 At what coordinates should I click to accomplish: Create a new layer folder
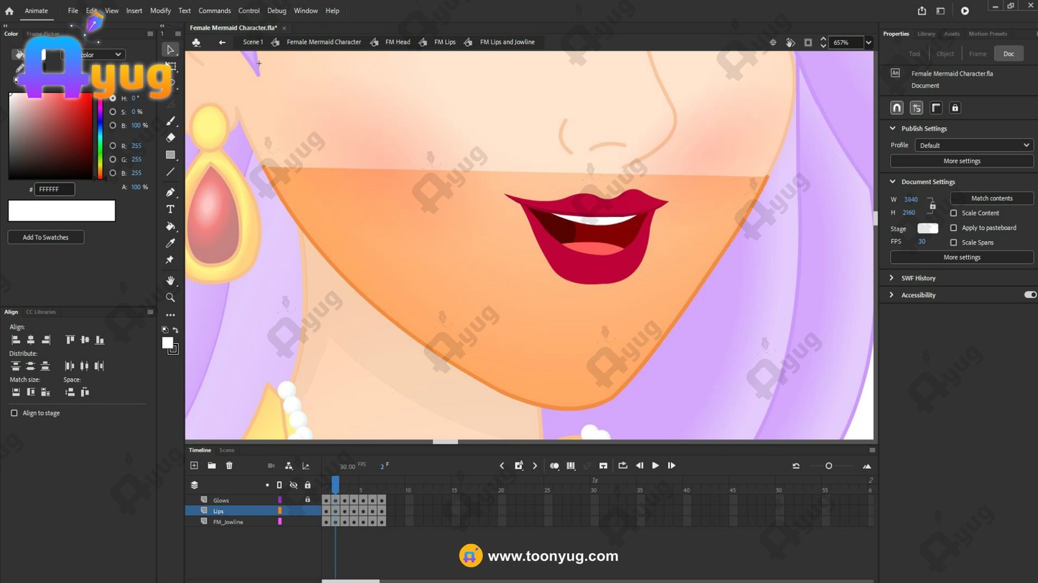(x=211, y=465)
